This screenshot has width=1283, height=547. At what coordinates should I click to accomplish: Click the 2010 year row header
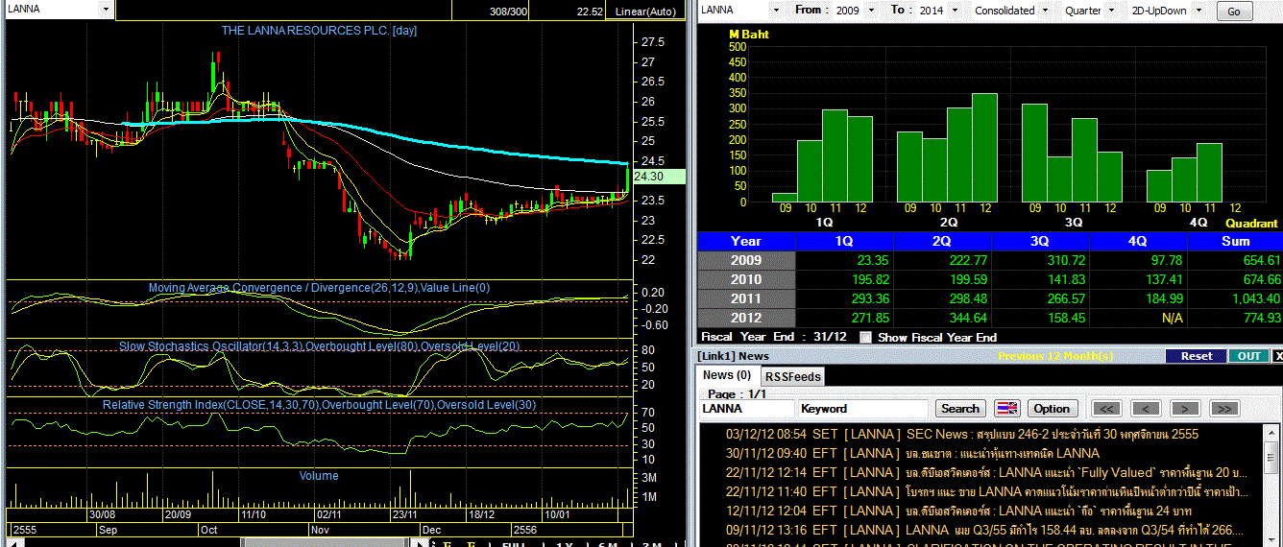coord(746,279)
